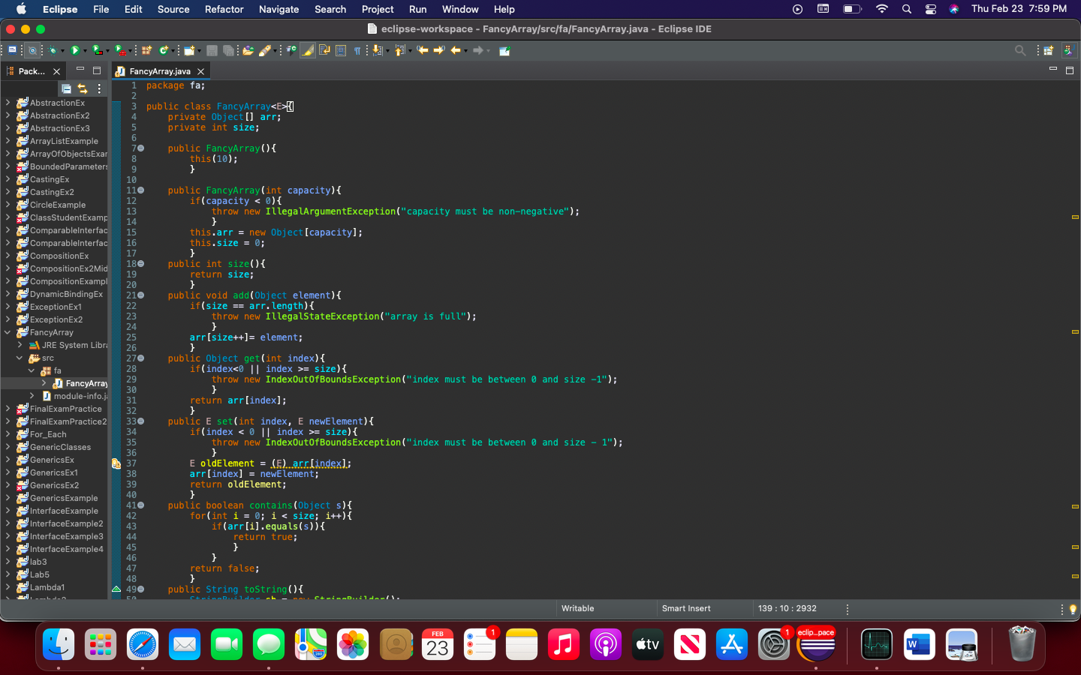Open the Run button dropdown arrow
1081x675 pixels.
pyautogui.click(x=84, y=50)
